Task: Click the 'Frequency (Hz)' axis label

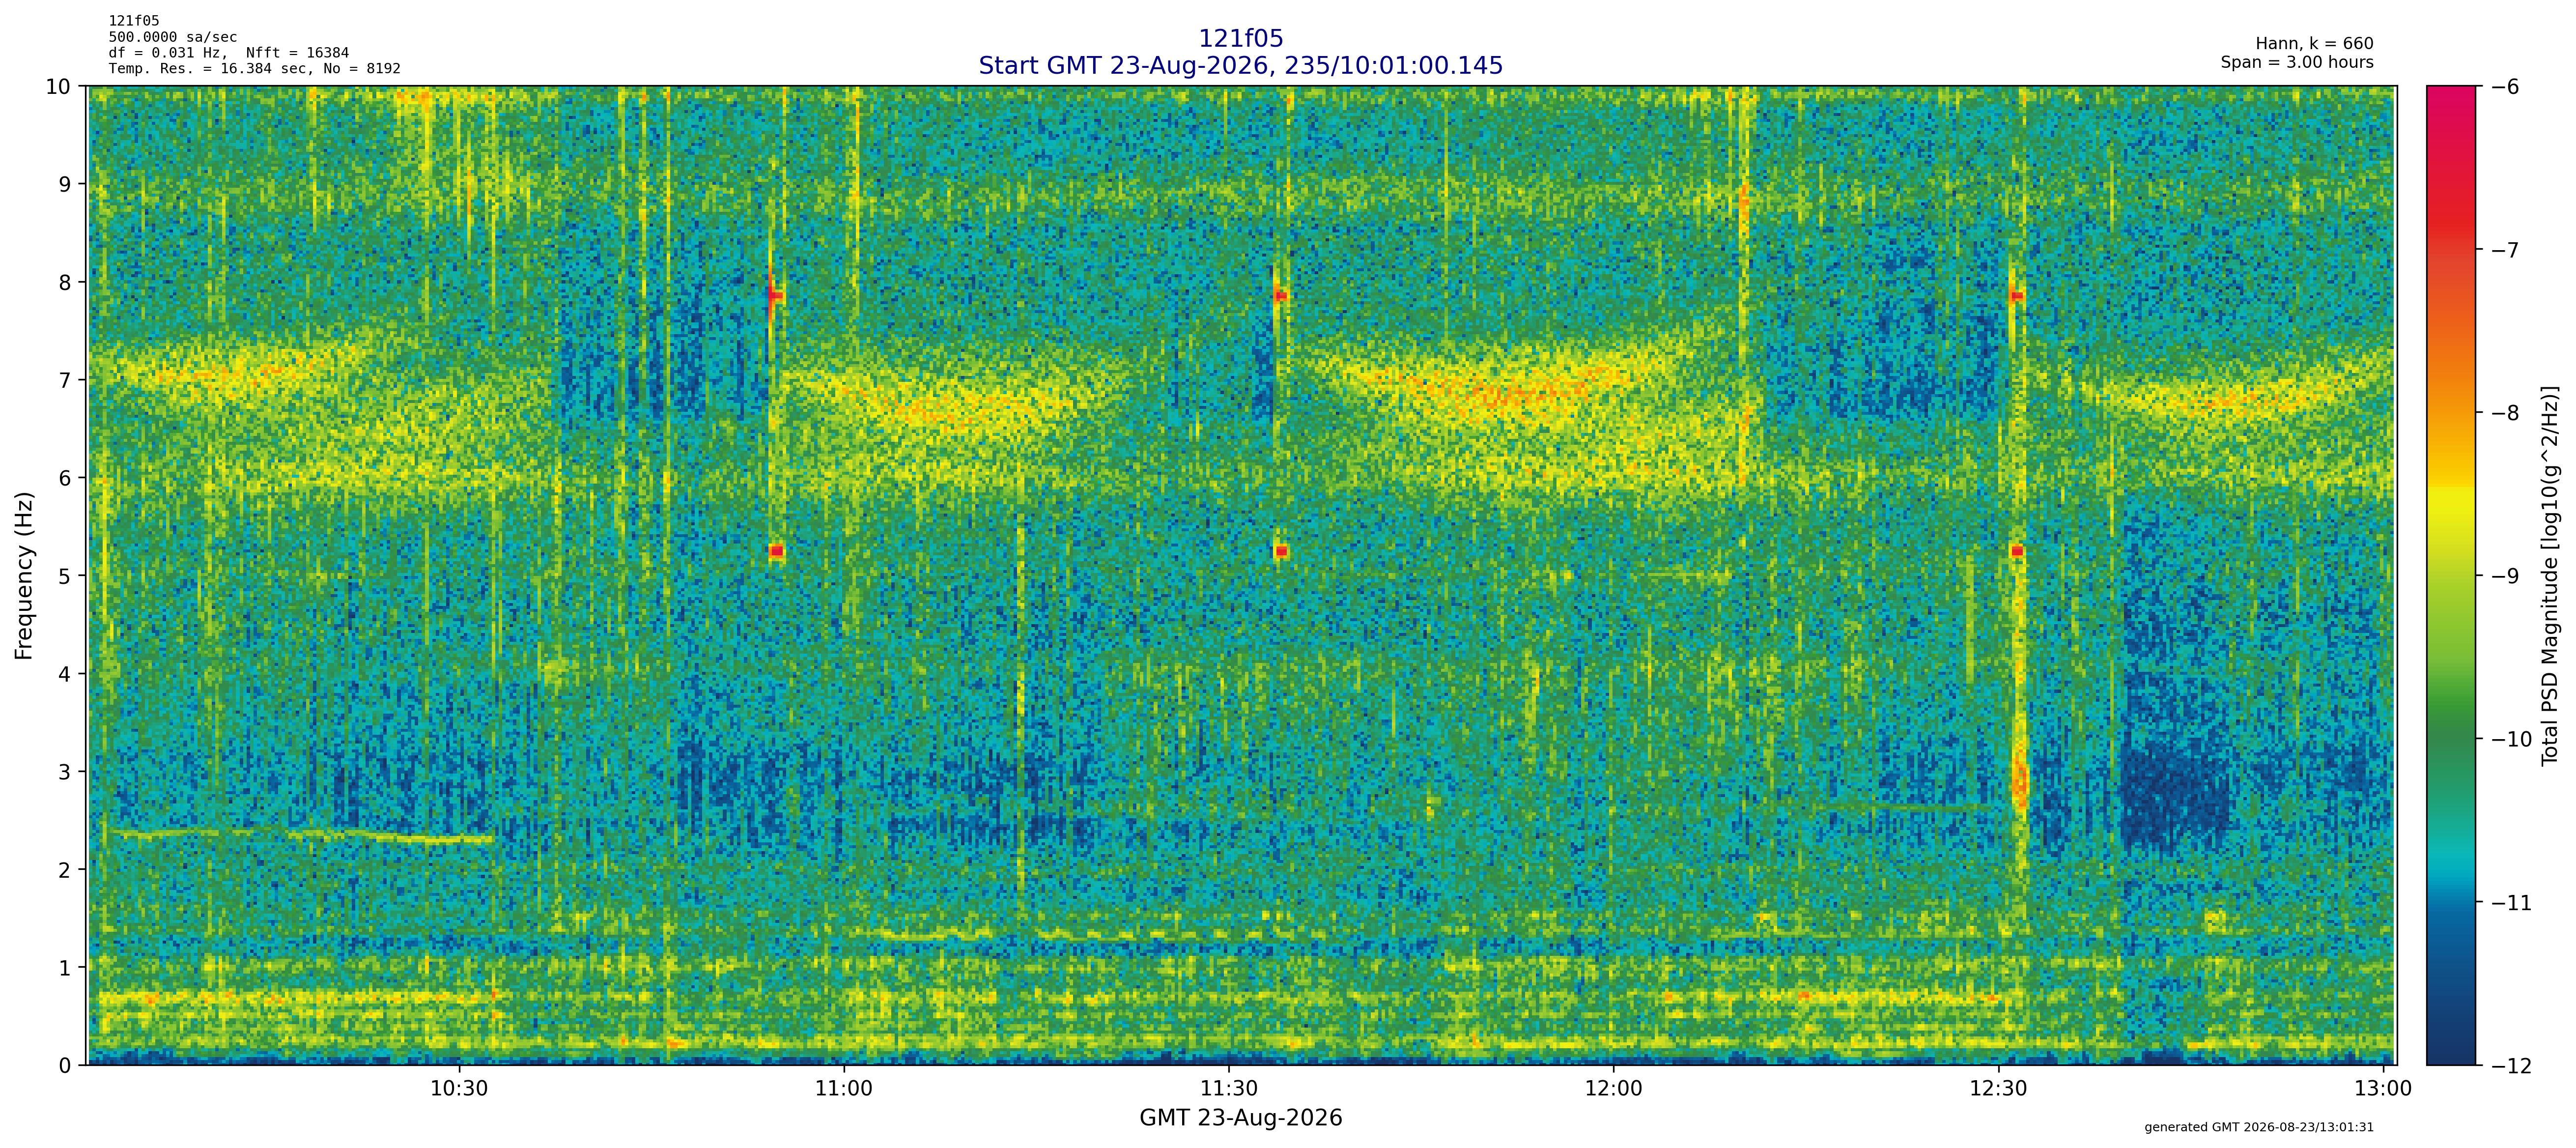Action: pyautogui.click(x=24, y=575)
